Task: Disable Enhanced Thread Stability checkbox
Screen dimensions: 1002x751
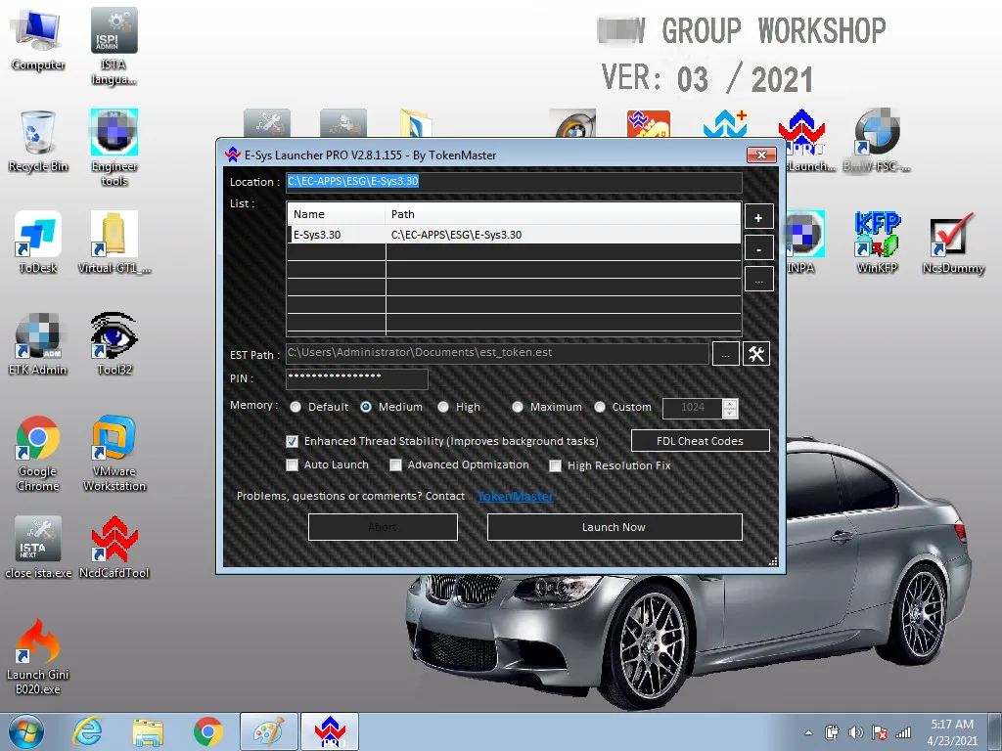Action: point(293,441)
